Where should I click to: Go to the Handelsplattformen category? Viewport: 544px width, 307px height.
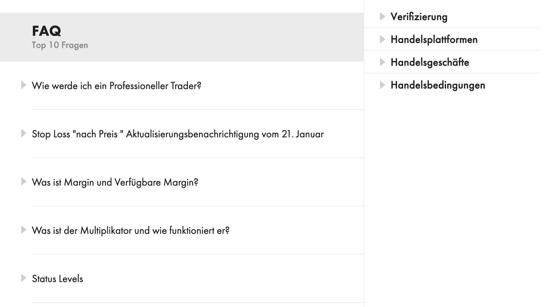(x=434, y=40)
